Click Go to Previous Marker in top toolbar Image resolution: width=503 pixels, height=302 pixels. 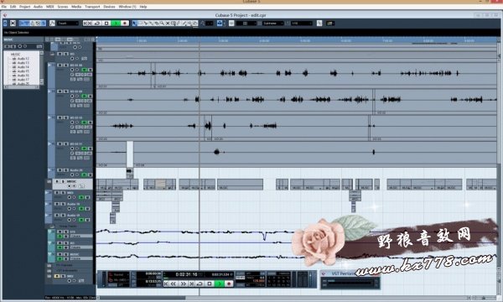tap(86, 23)
